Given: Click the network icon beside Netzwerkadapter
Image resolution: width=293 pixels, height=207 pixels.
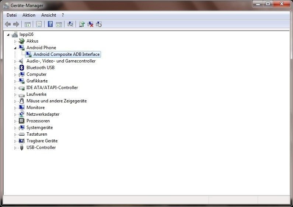Looking at the screenshot, I should point(22,114).
